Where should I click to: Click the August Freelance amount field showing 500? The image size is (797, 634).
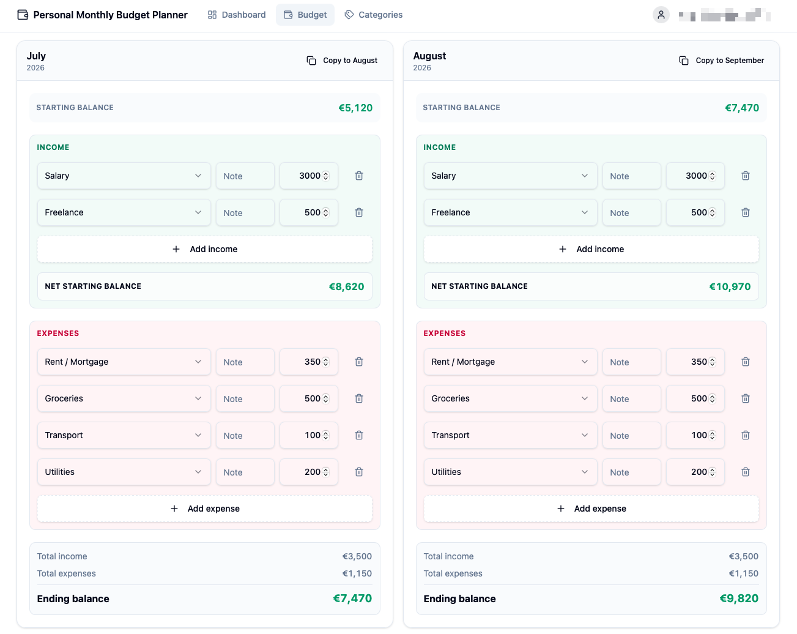(x=695, y=212)
